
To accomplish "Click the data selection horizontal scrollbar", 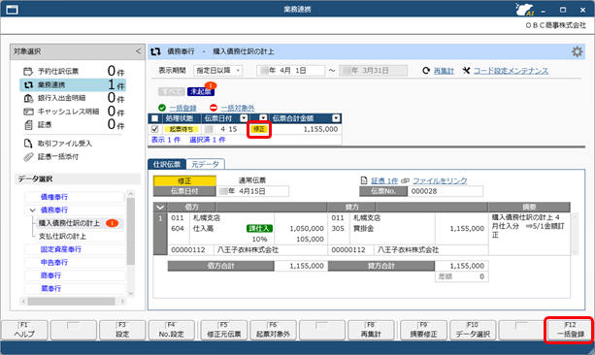I will coord(71,301).
